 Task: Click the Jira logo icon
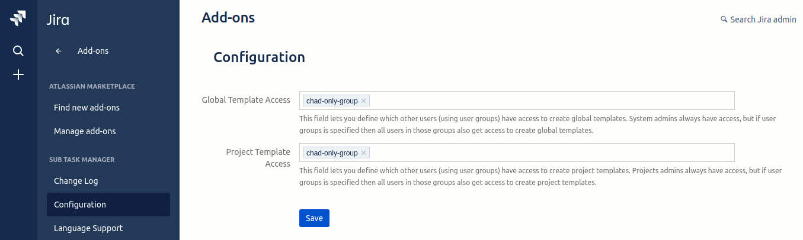tap(18, 18)
